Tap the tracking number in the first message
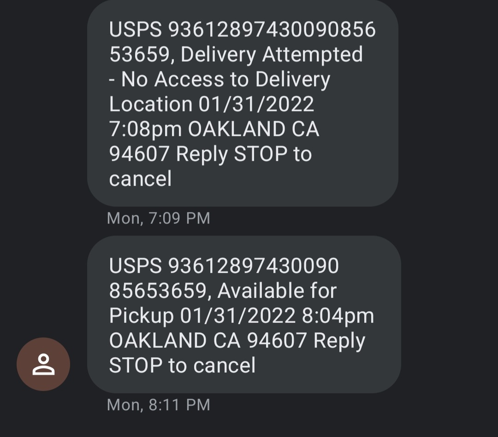 click(272, 30)
